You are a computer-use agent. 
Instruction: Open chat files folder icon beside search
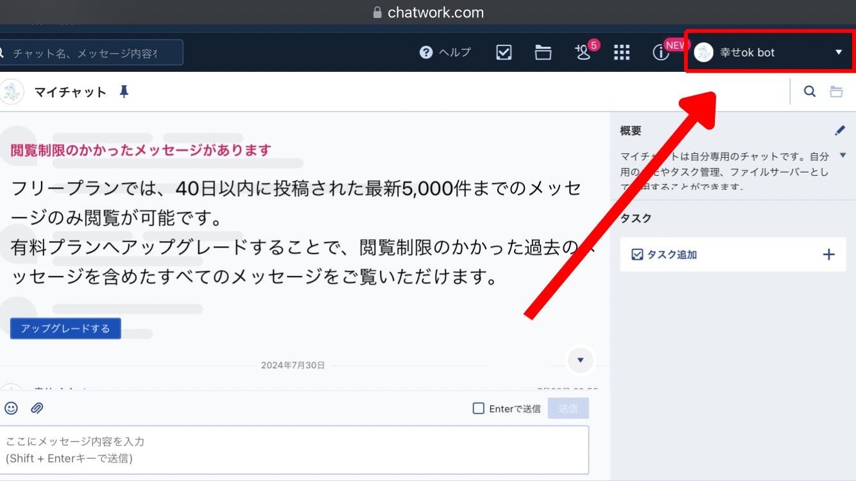coord(836,92)
